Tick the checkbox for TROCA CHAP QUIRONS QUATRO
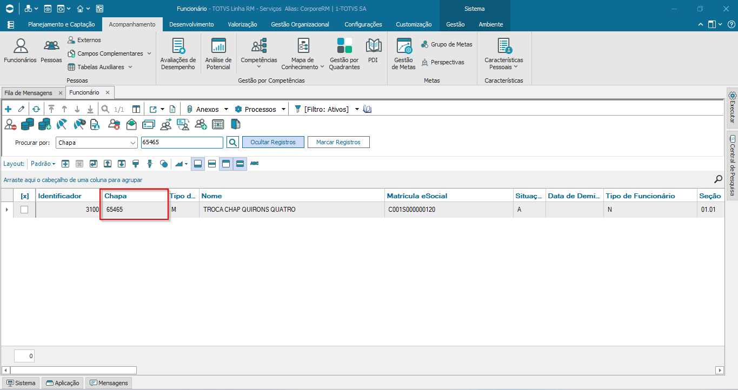 pos(24,210)
